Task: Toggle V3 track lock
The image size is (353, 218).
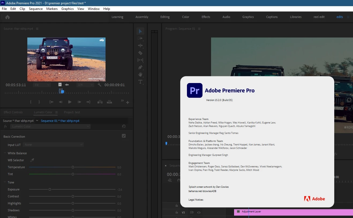Action: click(x=176, y=212)
